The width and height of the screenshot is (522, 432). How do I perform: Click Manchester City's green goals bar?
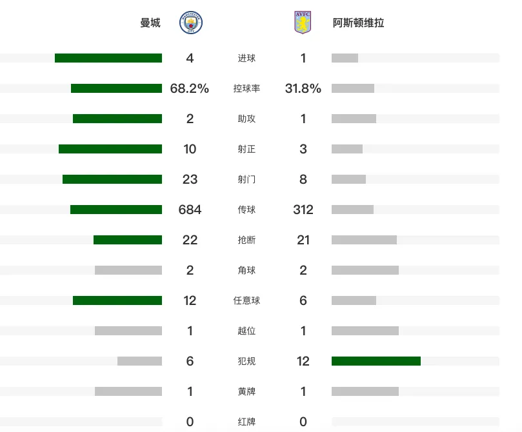pos(108,58)
